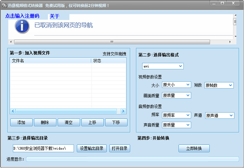Open the 声道 audio channel dropdown
This screenshot has height=168, width=244.
click(x=220, y=116)
